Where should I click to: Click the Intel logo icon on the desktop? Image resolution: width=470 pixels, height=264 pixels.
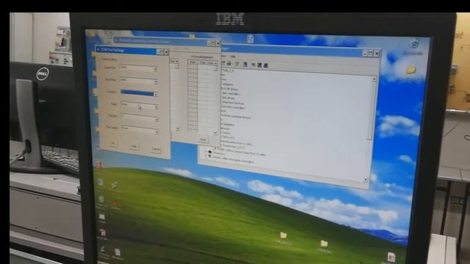(x=414, y=44)
